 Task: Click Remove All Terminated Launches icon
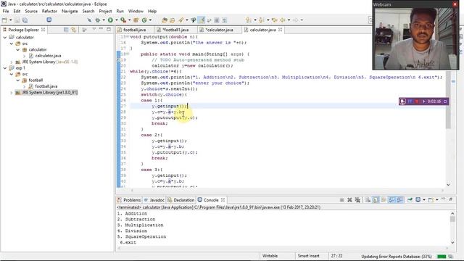(357, 200)
